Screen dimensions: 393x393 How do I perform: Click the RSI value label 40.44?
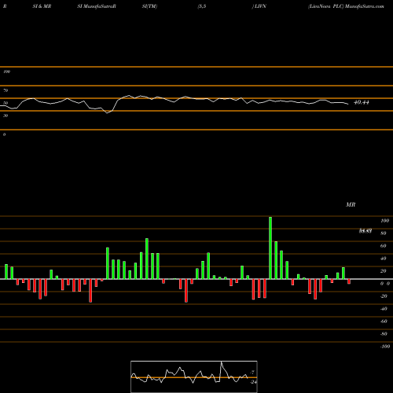coord(362,102)
